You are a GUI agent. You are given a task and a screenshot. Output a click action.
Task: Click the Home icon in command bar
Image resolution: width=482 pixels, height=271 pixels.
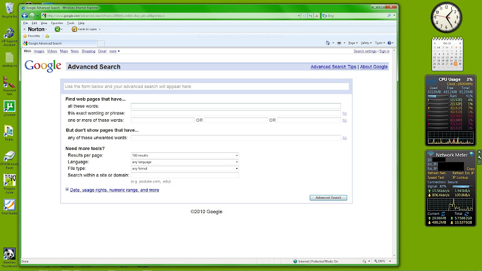click(x=328, y=43)
